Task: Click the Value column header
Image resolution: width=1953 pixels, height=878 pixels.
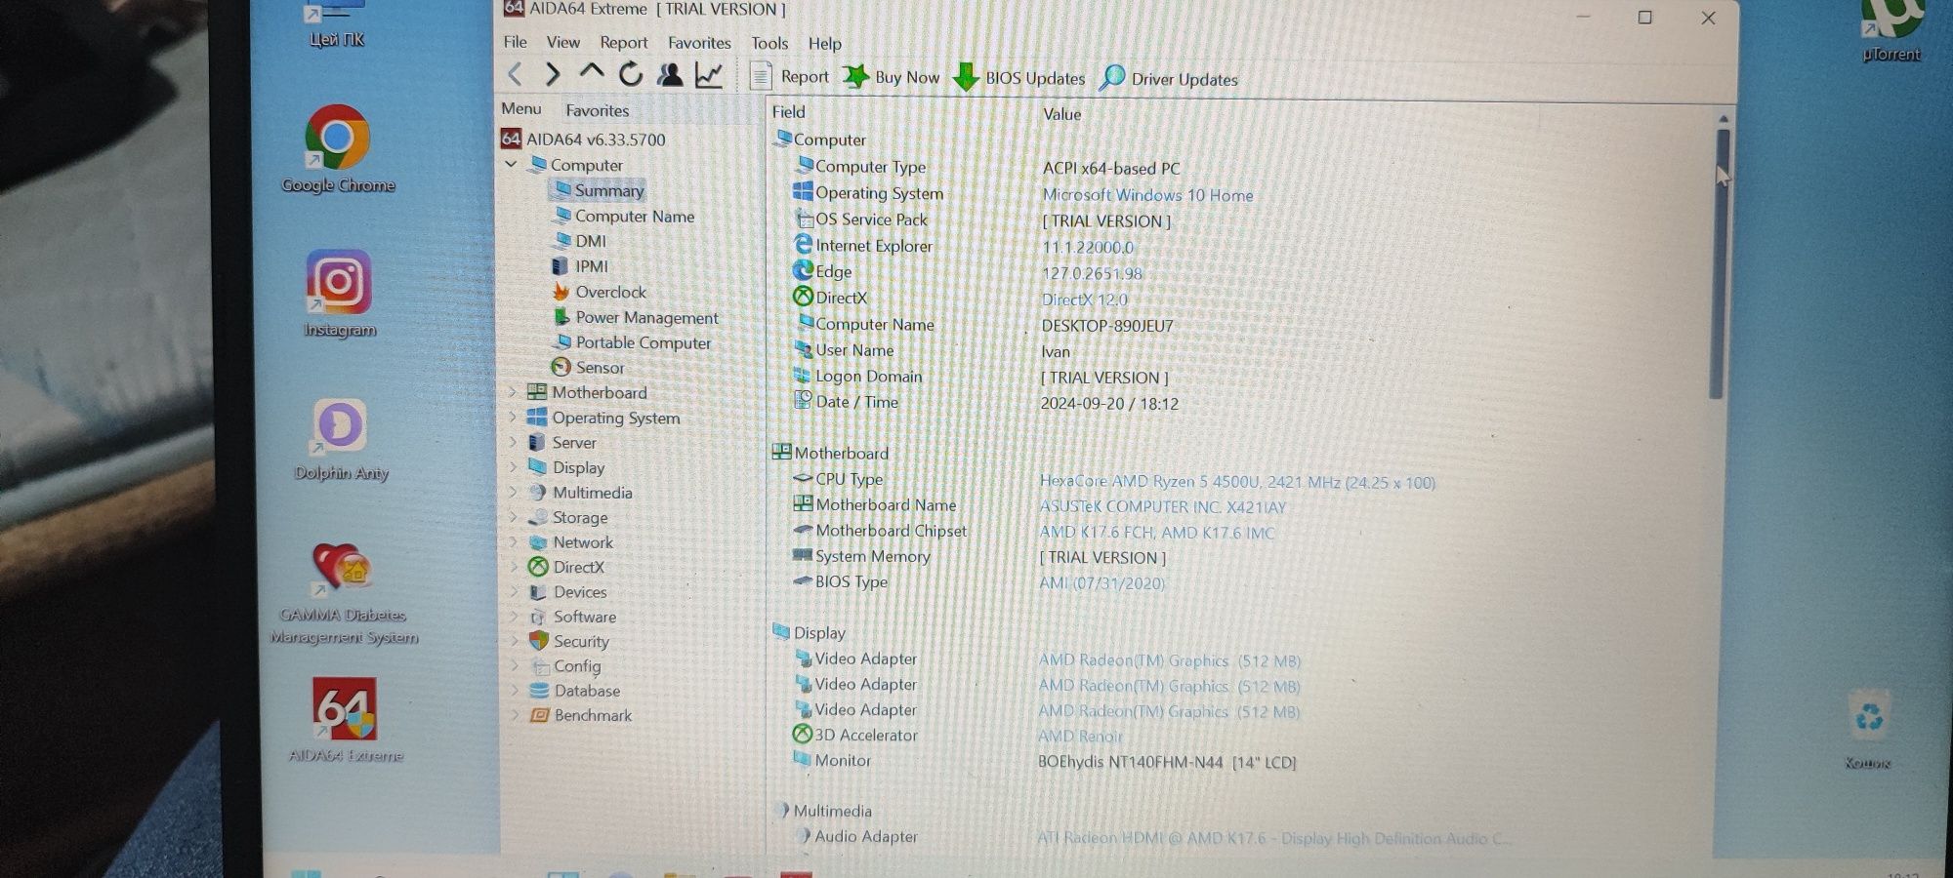Action: [1061, 114]
